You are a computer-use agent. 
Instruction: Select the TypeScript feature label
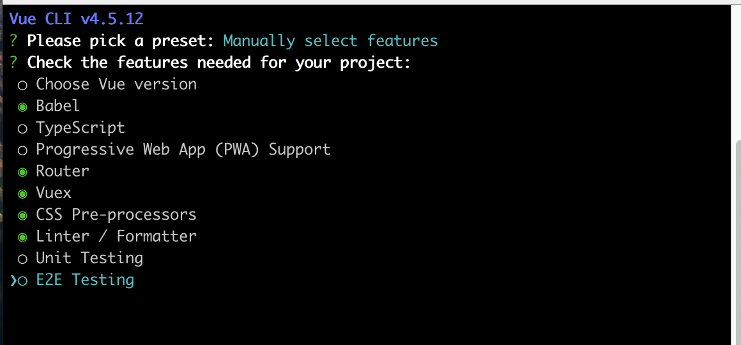[x=80, y=128]
